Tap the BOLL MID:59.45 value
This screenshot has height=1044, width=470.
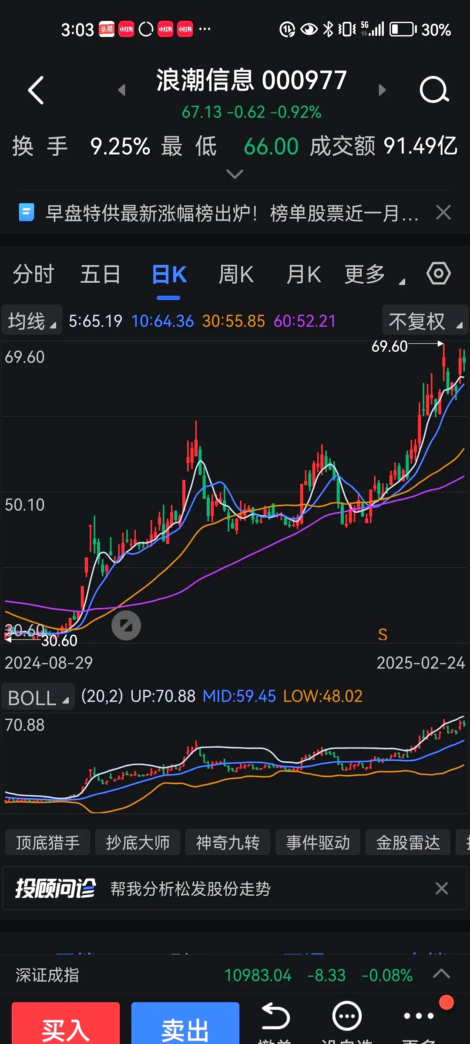click(239, 696)
